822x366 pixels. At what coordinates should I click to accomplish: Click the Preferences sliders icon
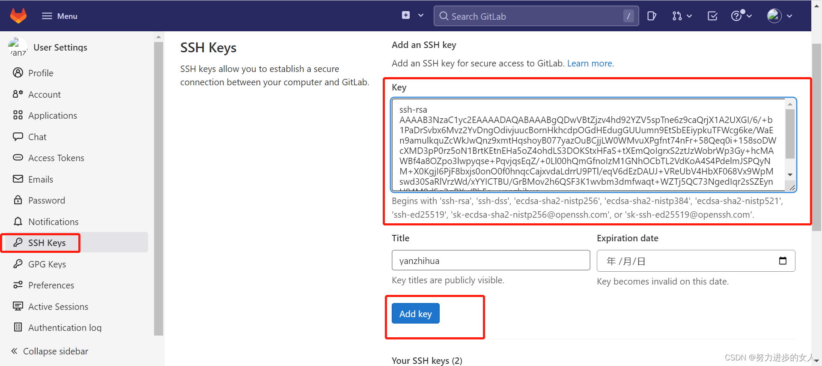[x=18, y=285]
